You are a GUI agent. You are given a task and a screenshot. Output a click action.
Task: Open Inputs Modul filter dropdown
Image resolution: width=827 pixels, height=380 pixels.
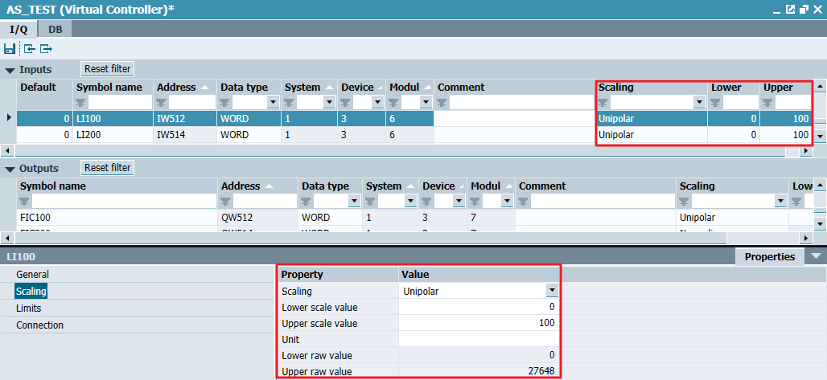pyautogui.click(x=426, y=102)
